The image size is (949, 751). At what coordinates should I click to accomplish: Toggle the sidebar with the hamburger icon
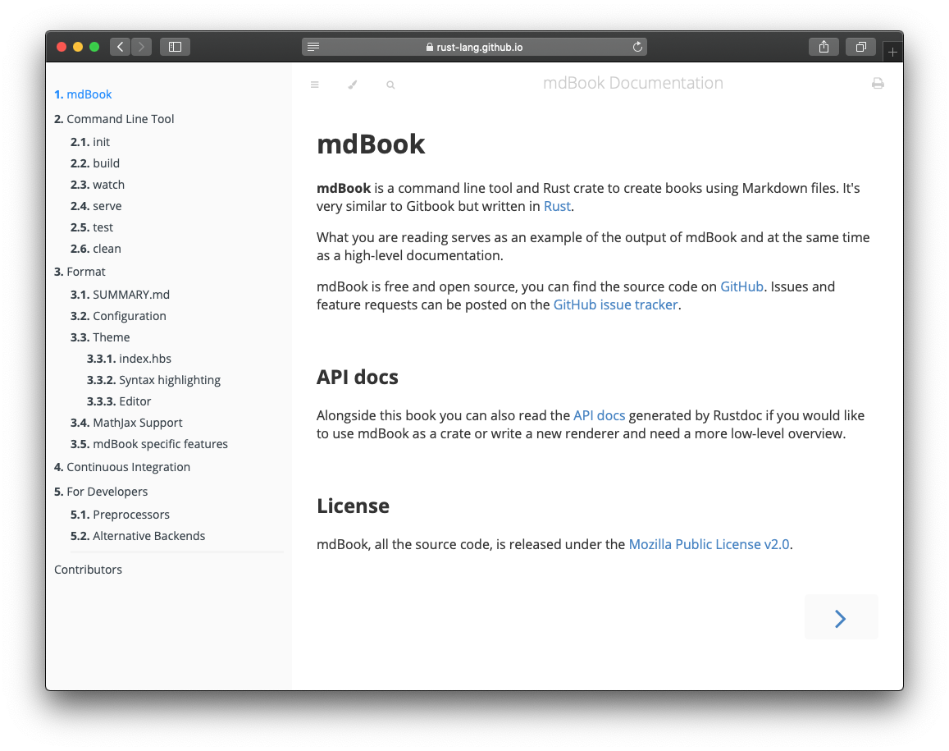315,85
